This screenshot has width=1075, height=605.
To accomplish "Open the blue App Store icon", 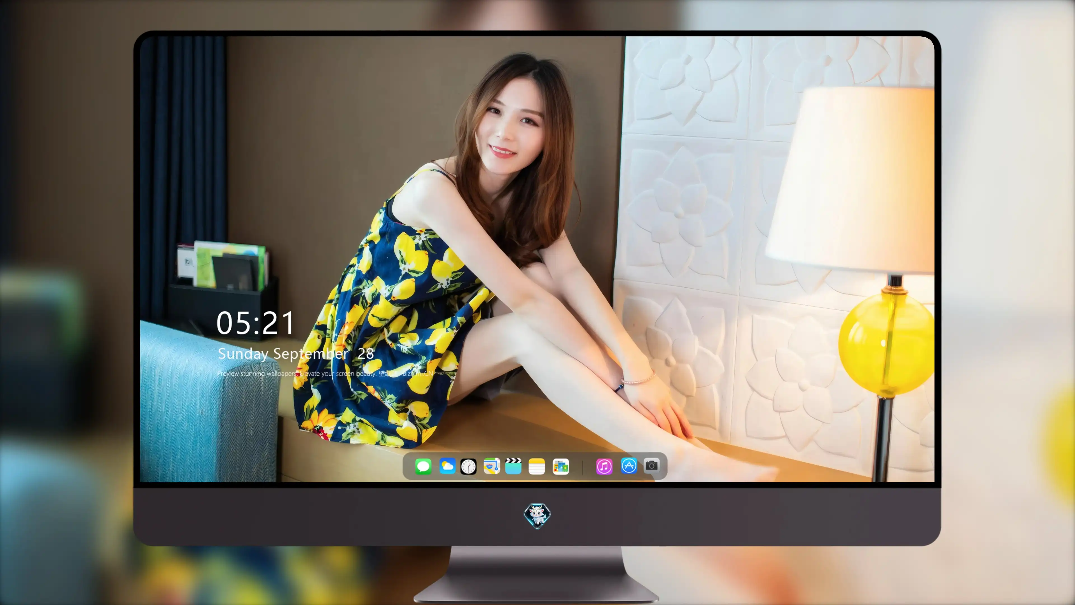I will pyautogui.click(x=629, y=466).
